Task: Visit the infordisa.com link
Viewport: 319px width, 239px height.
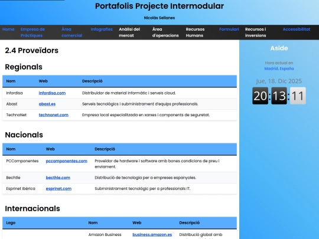Action: click(52, 93)
